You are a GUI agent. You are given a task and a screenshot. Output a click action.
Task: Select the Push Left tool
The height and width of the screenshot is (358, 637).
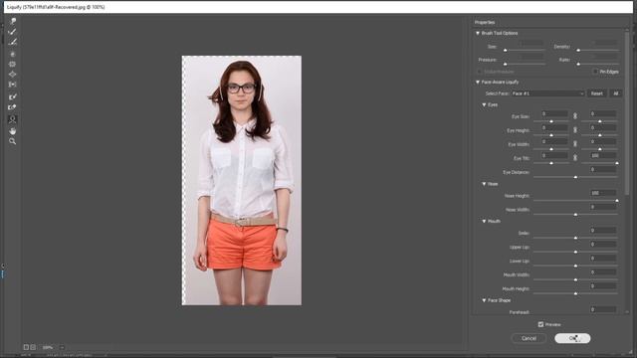point(13,85)
